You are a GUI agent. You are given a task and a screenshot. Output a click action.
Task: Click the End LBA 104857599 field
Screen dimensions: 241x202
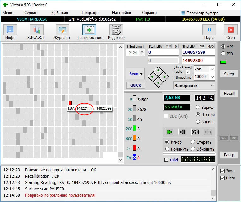click(198, 52)
